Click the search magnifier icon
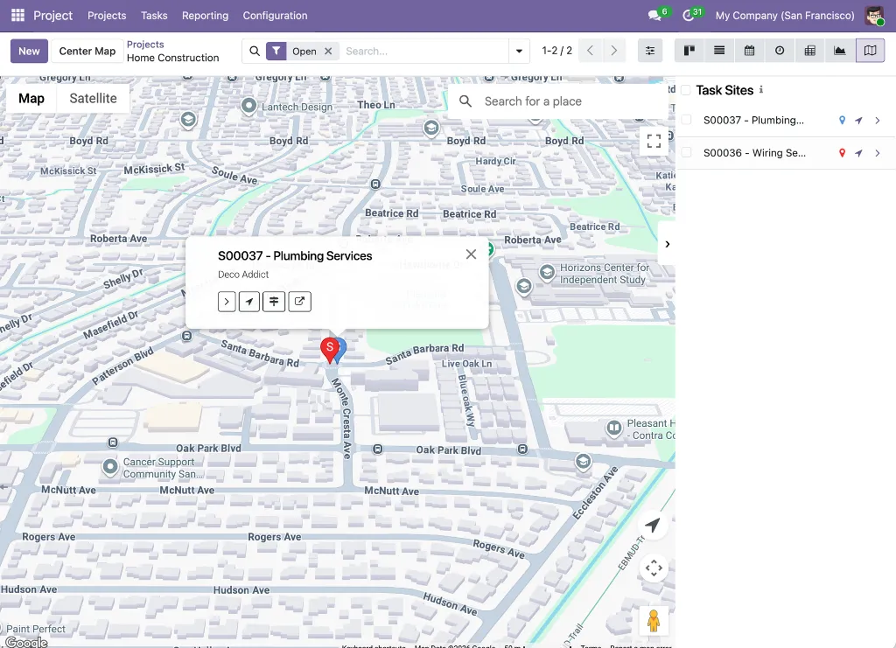 pos(255,52)
